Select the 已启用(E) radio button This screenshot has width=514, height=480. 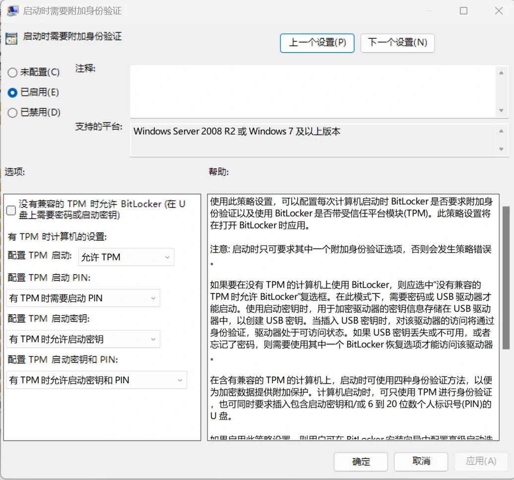pos(12,93)
